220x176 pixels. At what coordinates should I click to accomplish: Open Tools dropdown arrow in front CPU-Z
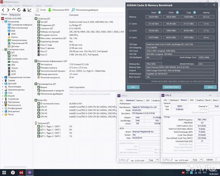[201, 160]
